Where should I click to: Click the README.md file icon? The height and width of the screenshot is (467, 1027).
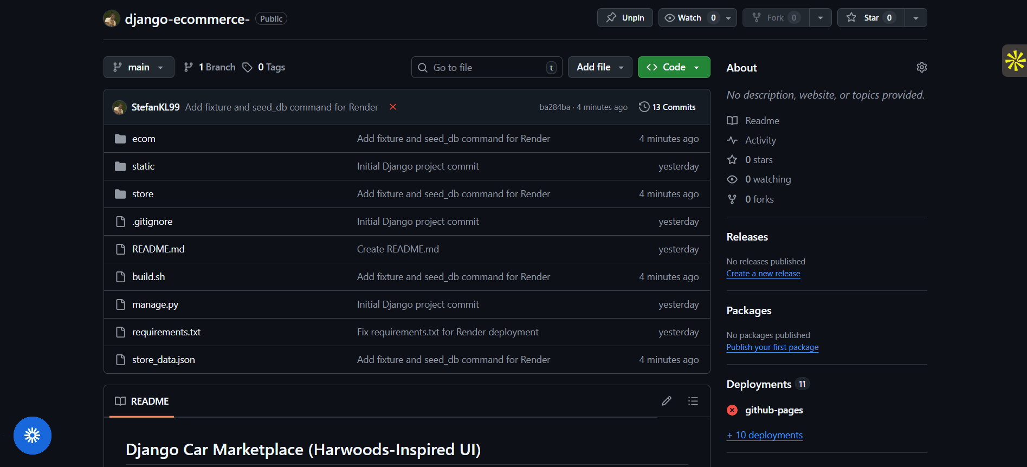click(120, 249)
